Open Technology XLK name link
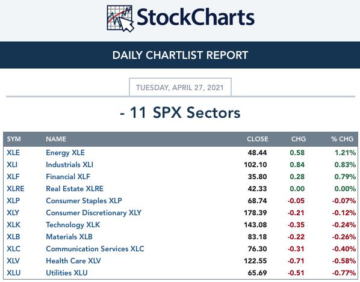The width and height of the screenshot is (360, 282). coord(73,225)
